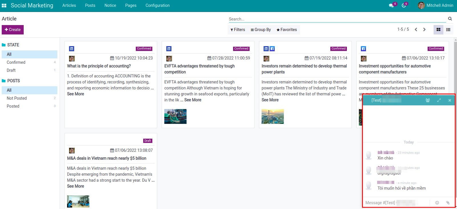Screen dimensions: 457x209
Task: Open the Articles menu
Action: click(x=69, y=5)
